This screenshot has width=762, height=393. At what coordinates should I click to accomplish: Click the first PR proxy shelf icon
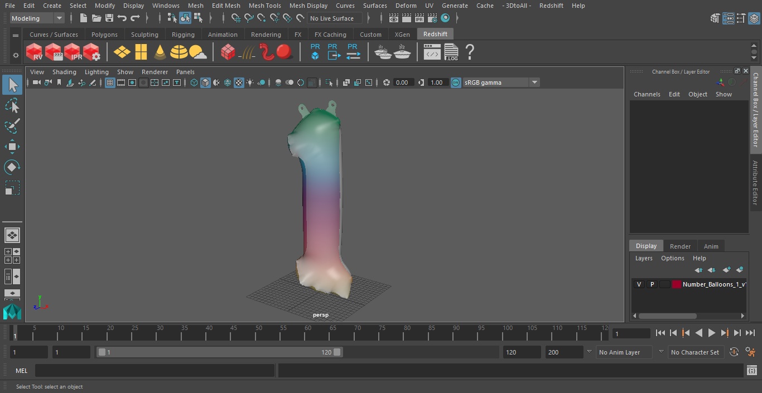click(315, 52)
